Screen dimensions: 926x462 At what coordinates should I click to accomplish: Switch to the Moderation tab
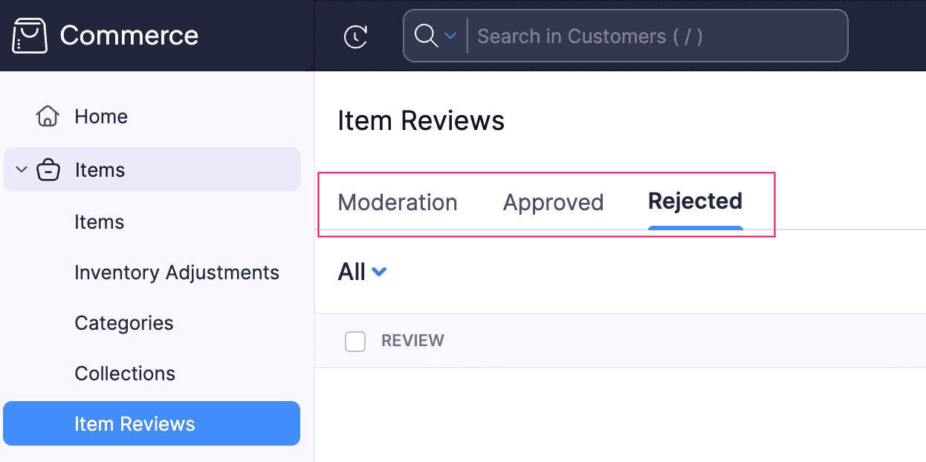click(x=397, y=202)
